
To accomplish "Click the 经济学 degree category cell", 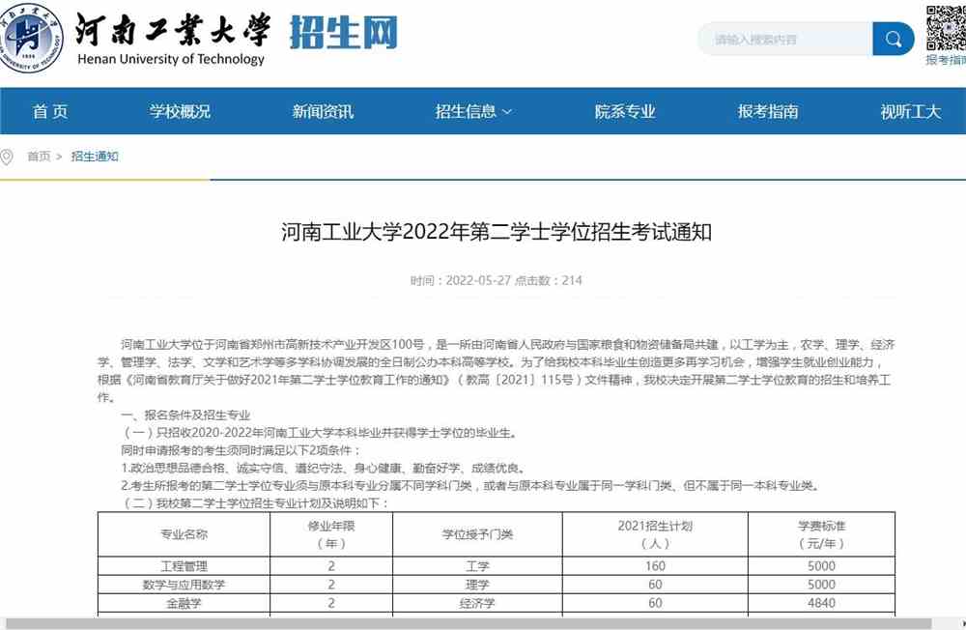I will coord(477,604).
